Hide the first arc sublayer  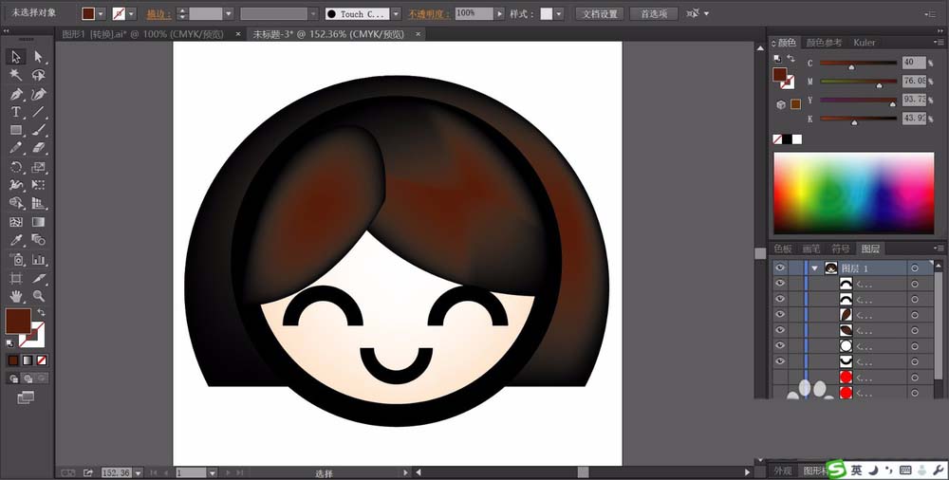tap(780, 283)
